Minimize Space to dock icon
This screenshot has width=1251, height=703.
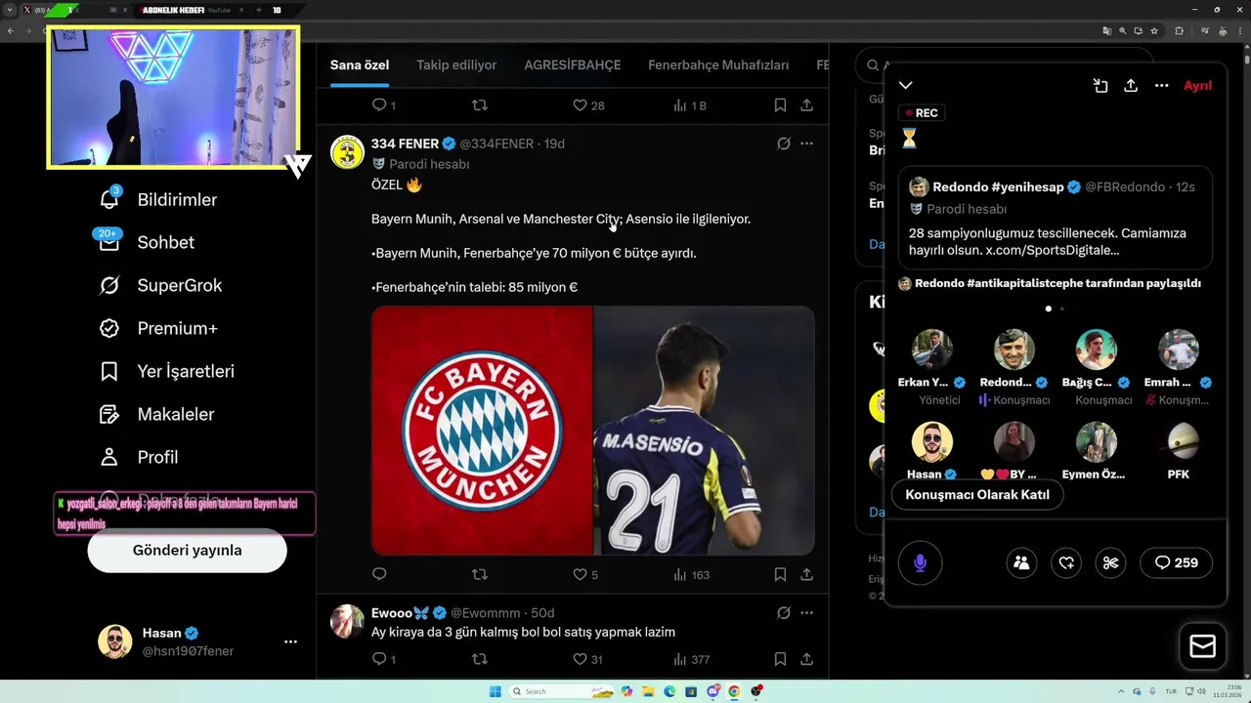(x=1100, y=86)
